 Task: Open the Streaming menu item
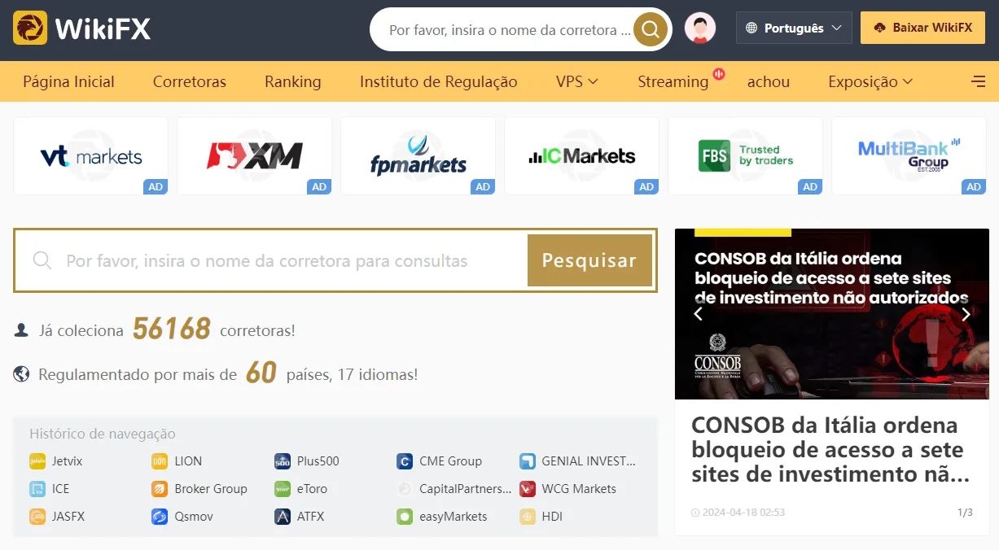click(x=673, y=81)
